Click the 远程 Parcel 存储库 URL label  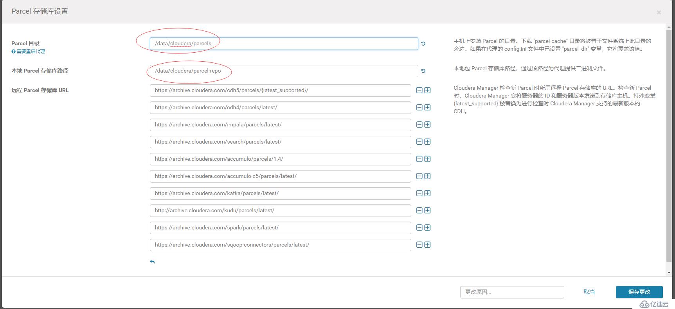40,91
